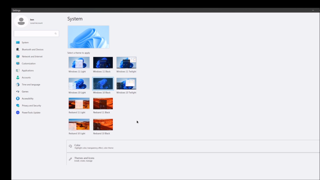Click the PowerTools Update icon
Image resolution: width=320 pixels, height=180 pixels.
click(18, 113)
